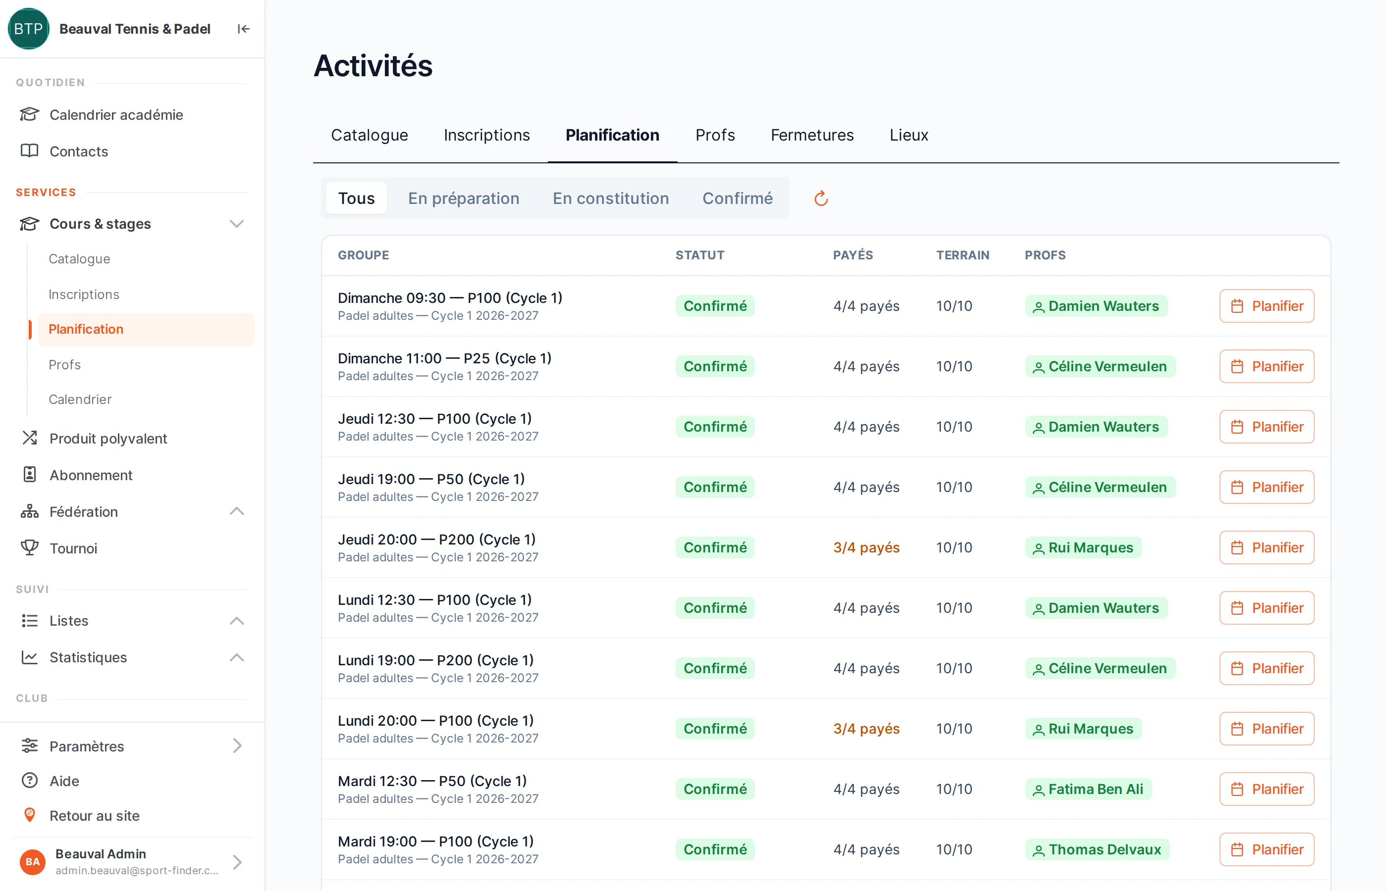
Task: Click the Beauval Tennis & Padel club name
Action: coord(134,29)
